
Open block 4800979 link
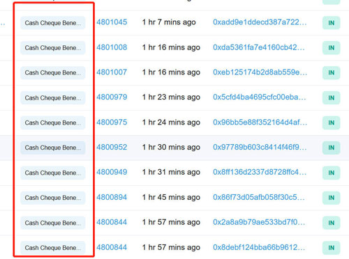click(112, 97)
